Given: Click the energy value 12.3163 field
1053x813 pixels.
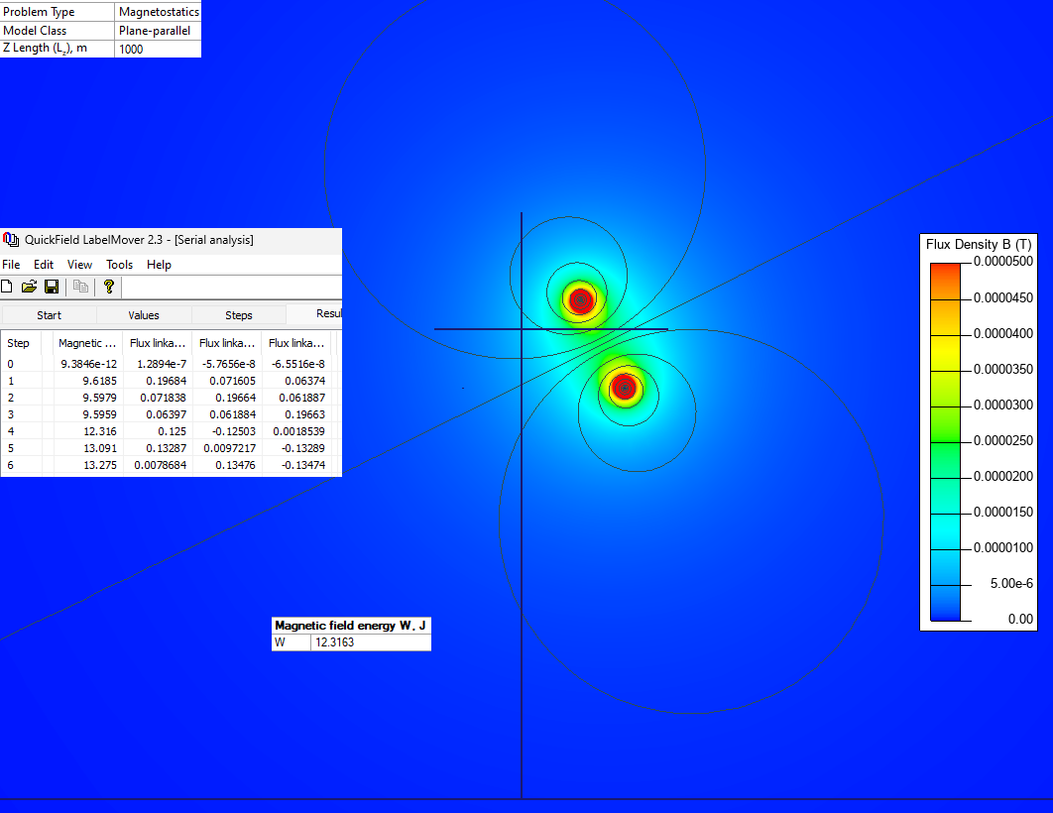Looking at the screenshot, I should tap(371, 642).
